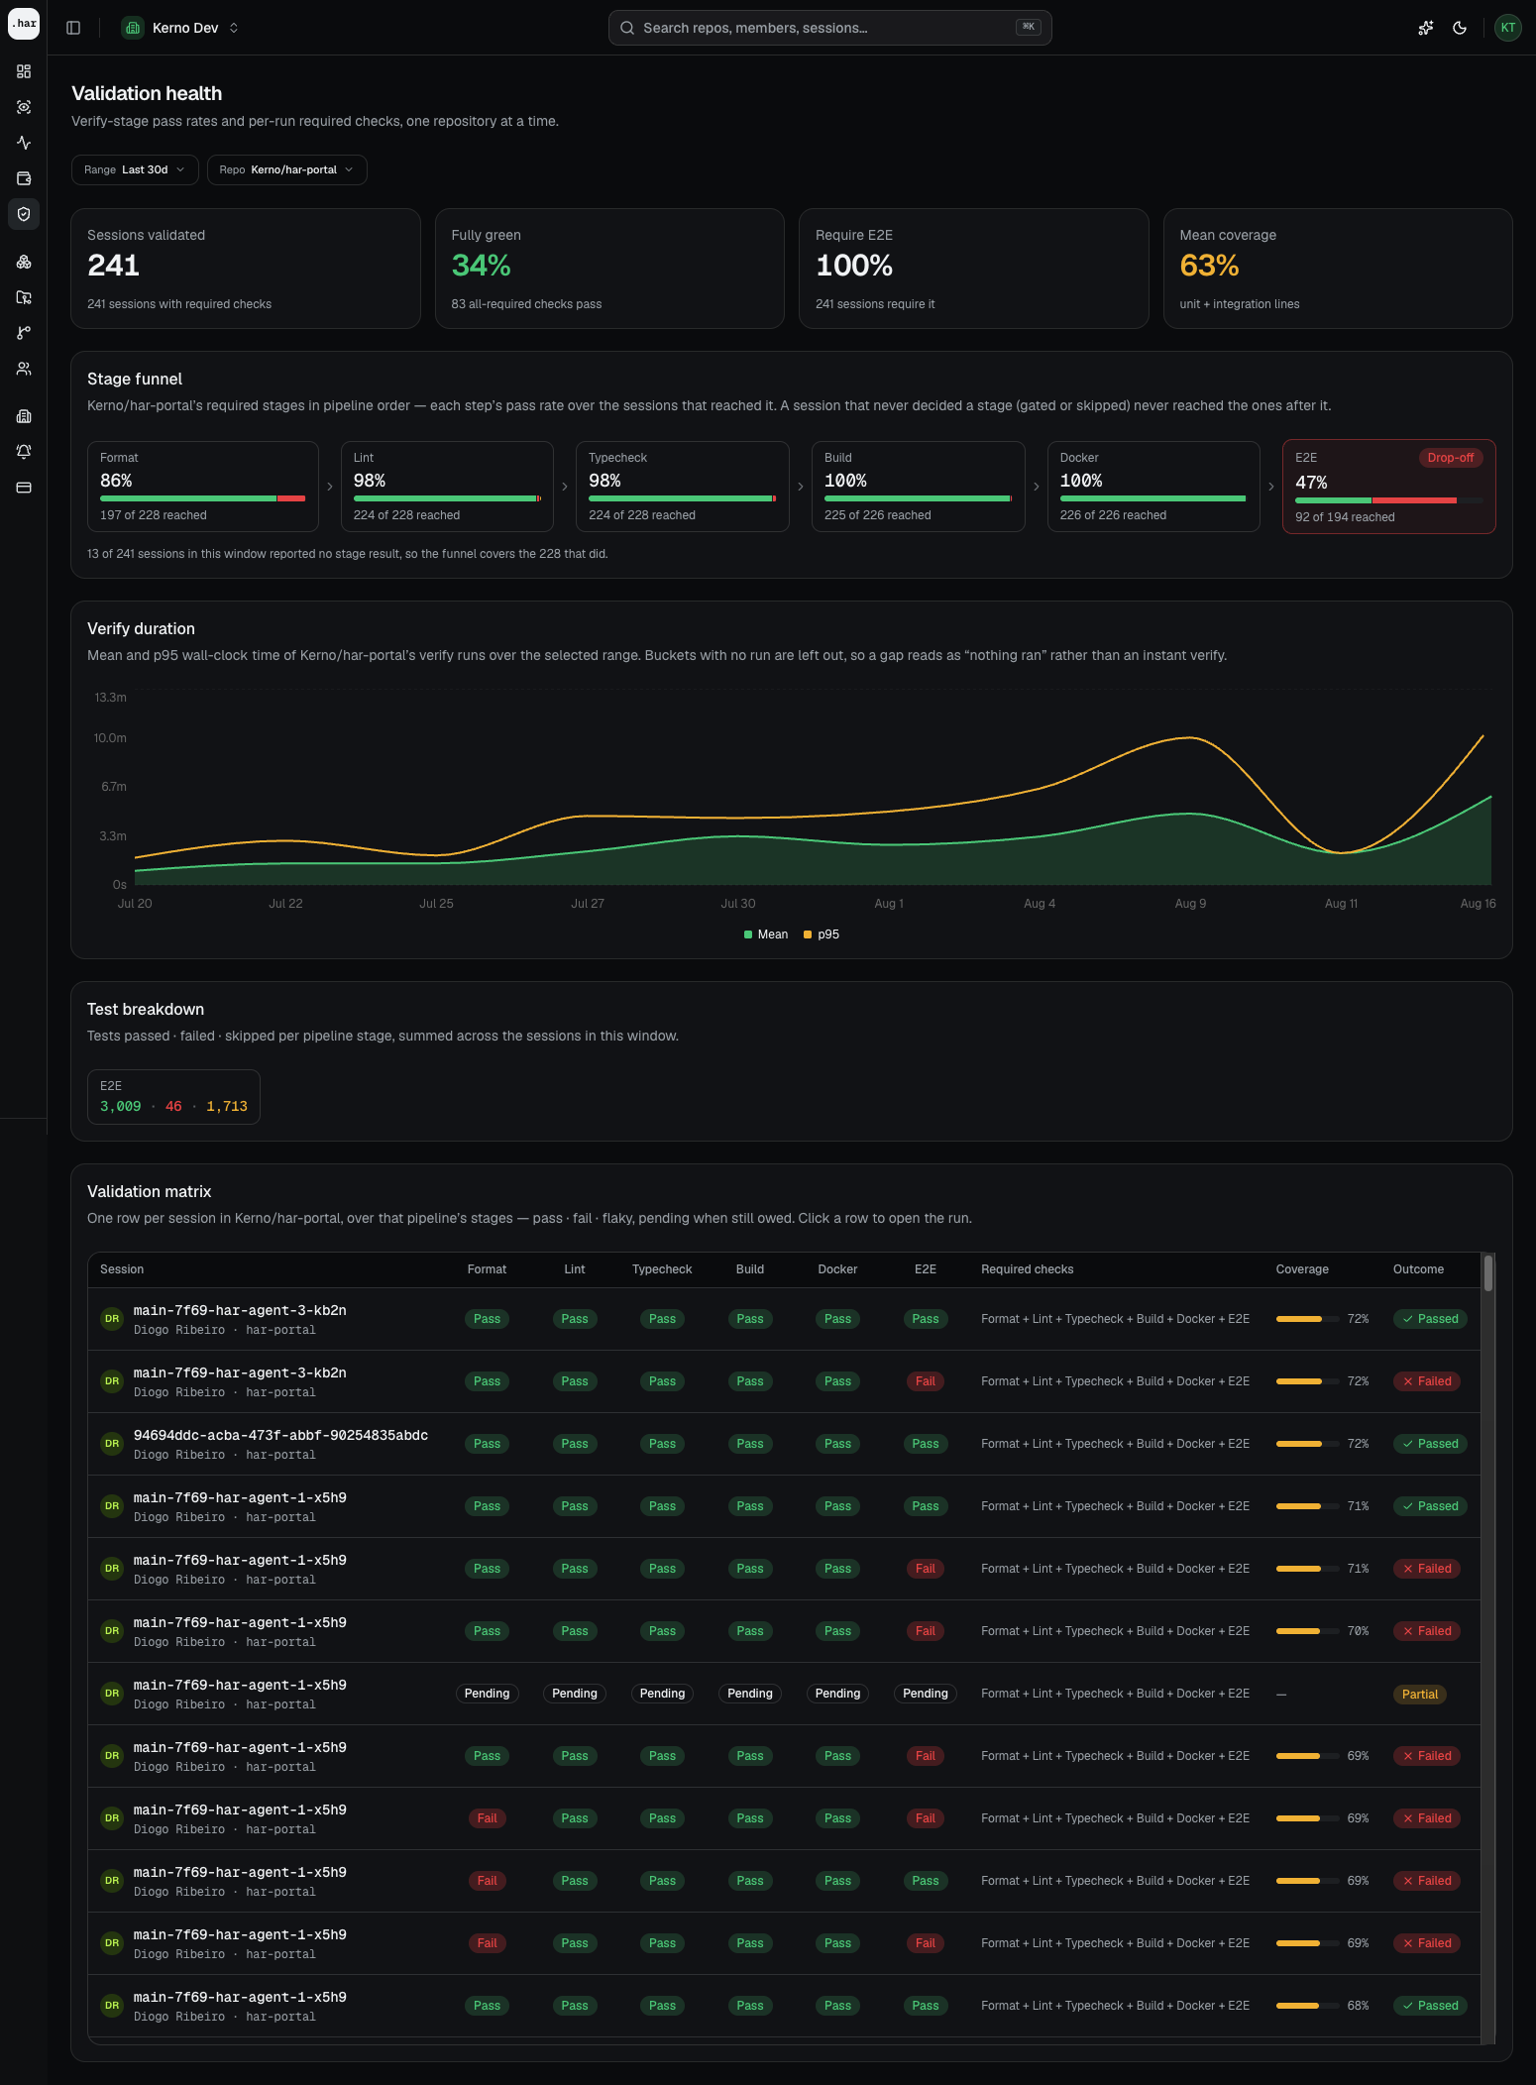Open the .har logo home
This screenshot has height=2085, width=1536.
pyautogui.click(x=24, y=24)
